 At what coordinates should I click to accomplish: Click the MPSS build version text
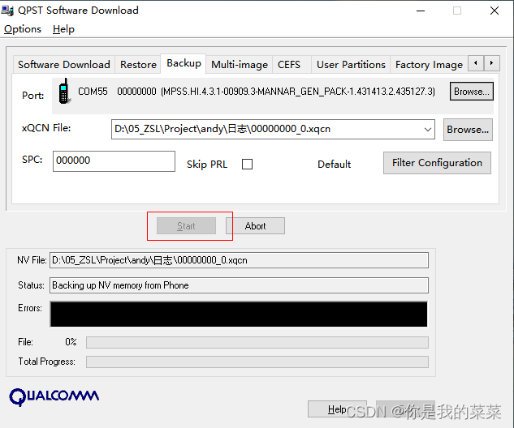(298, 92)
